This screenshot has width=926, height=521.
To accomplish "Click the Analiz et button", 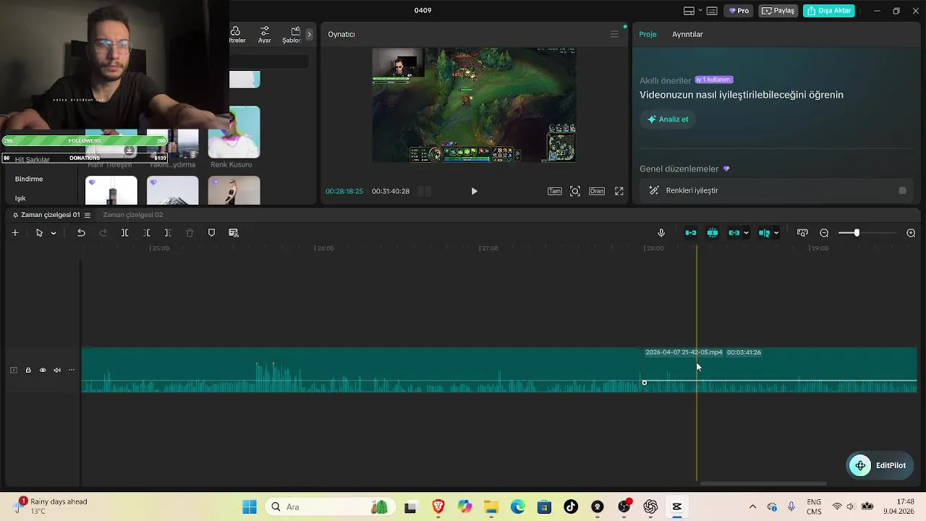I will point(667,119).
